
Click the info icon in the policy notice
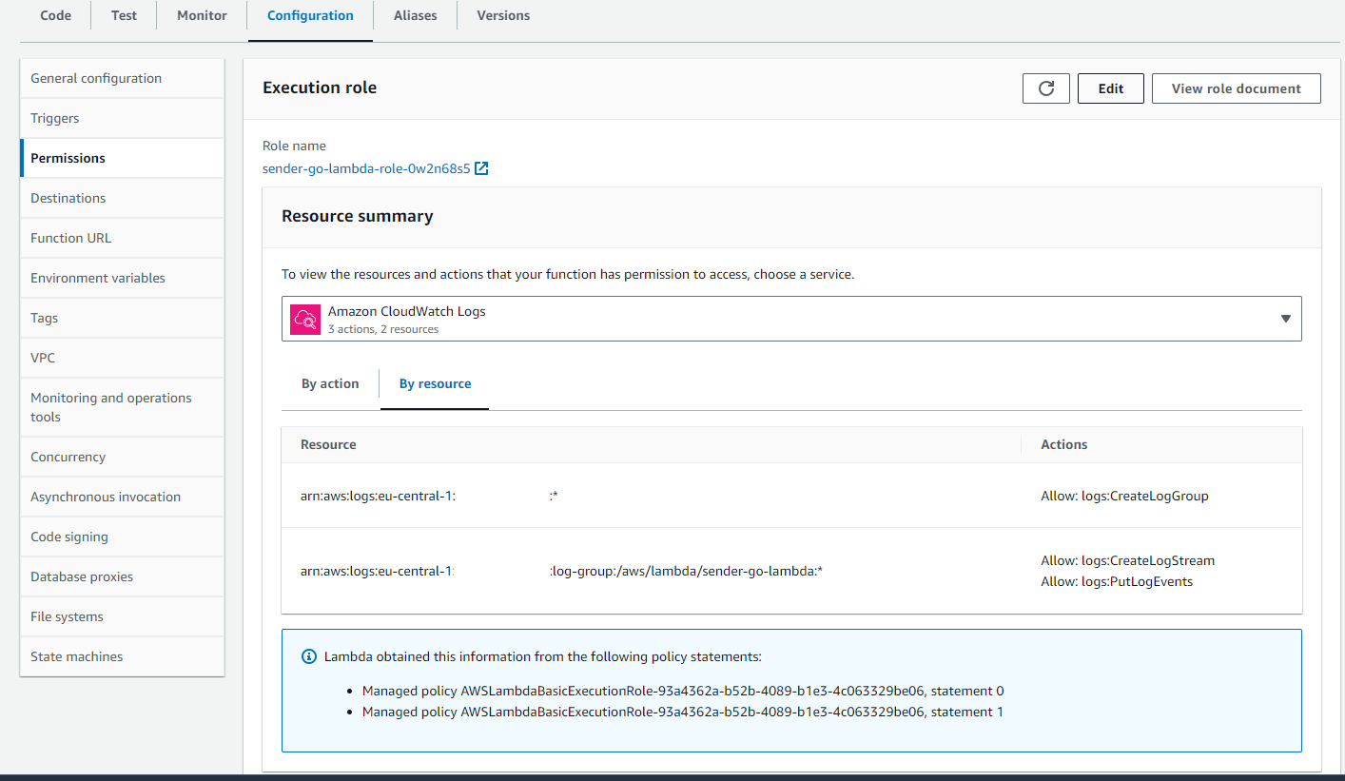(x=308, y=656)
